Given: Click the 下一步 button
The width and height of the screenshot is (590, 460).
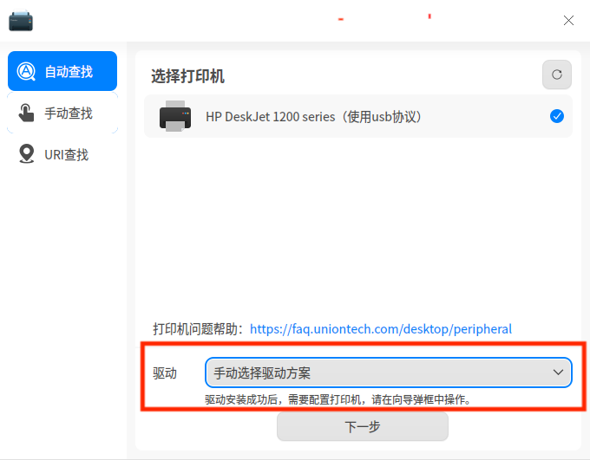Looking at the screenshot, I should pos(363,426).
